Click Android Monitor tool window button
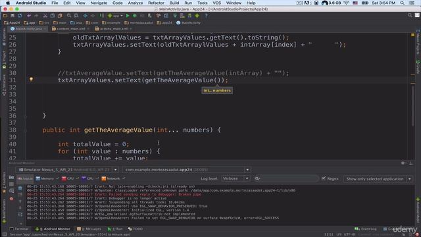 point(53,229)
